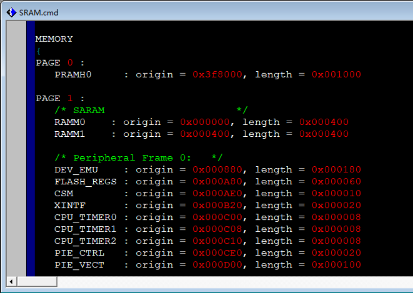Click length value 0x000180

(x=336, y=170)
